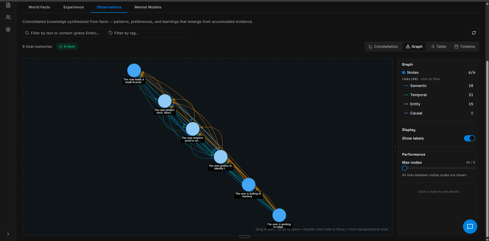The image size is (489, 241).
Task: Expand the sidebar with the bottom chevron
Action: pos(8,234)
